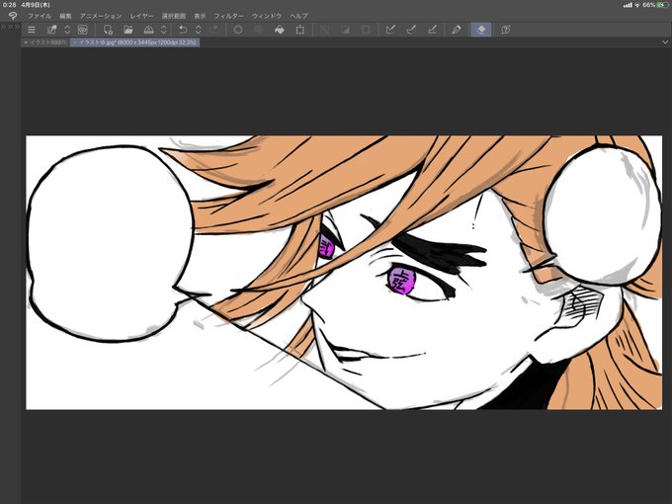This screenshot has width=672, height=504.
Task: Open the ヘルプ menu
Action: tap(298, 16)
